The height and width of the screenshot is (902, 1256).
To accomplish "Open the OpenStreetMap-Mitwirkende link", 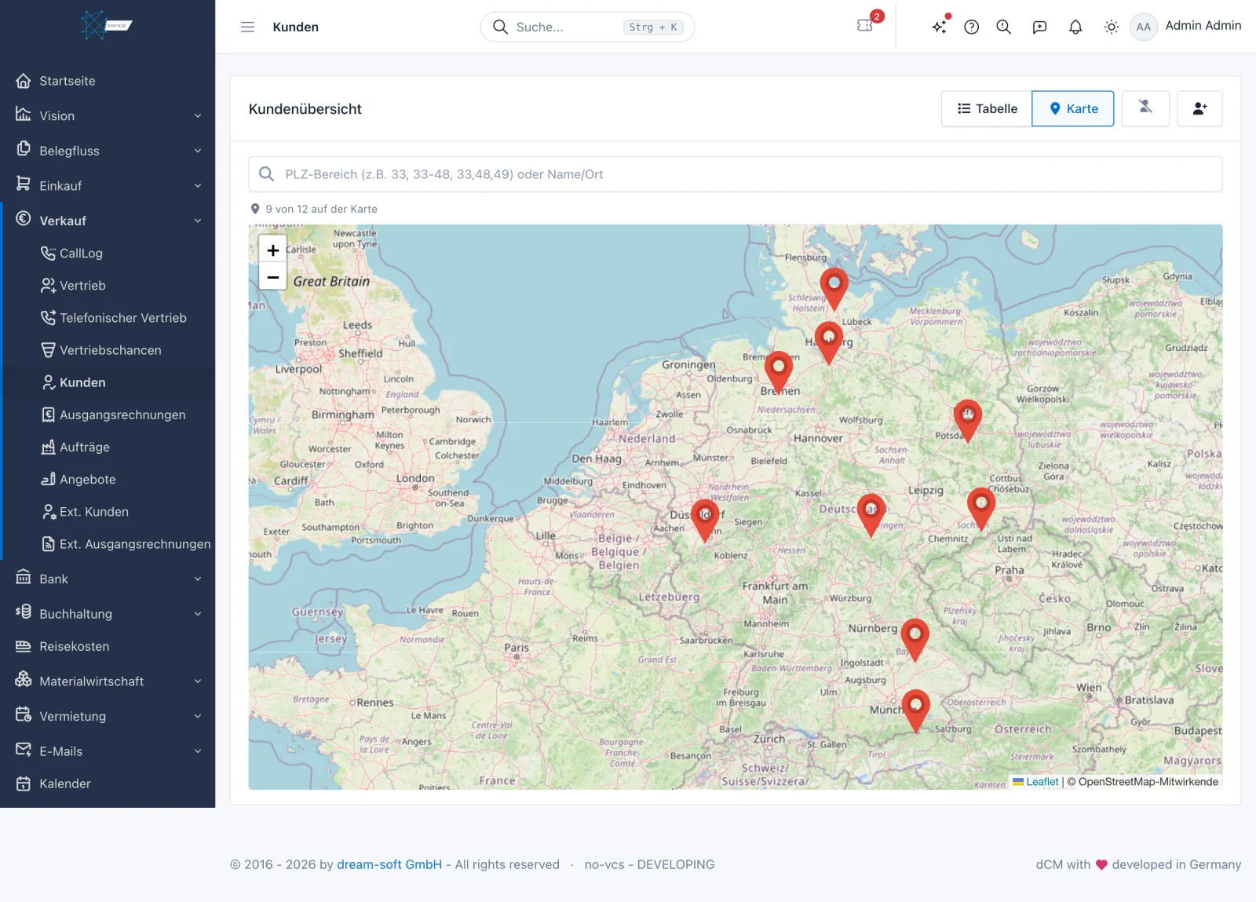I will [1148, 782].
